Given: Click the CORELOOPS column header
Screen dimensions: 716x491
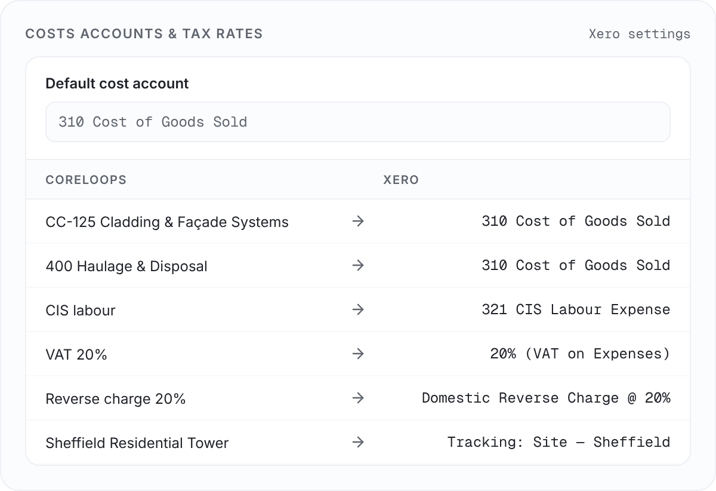Looking at the screenshot, I should click(86, 180).
